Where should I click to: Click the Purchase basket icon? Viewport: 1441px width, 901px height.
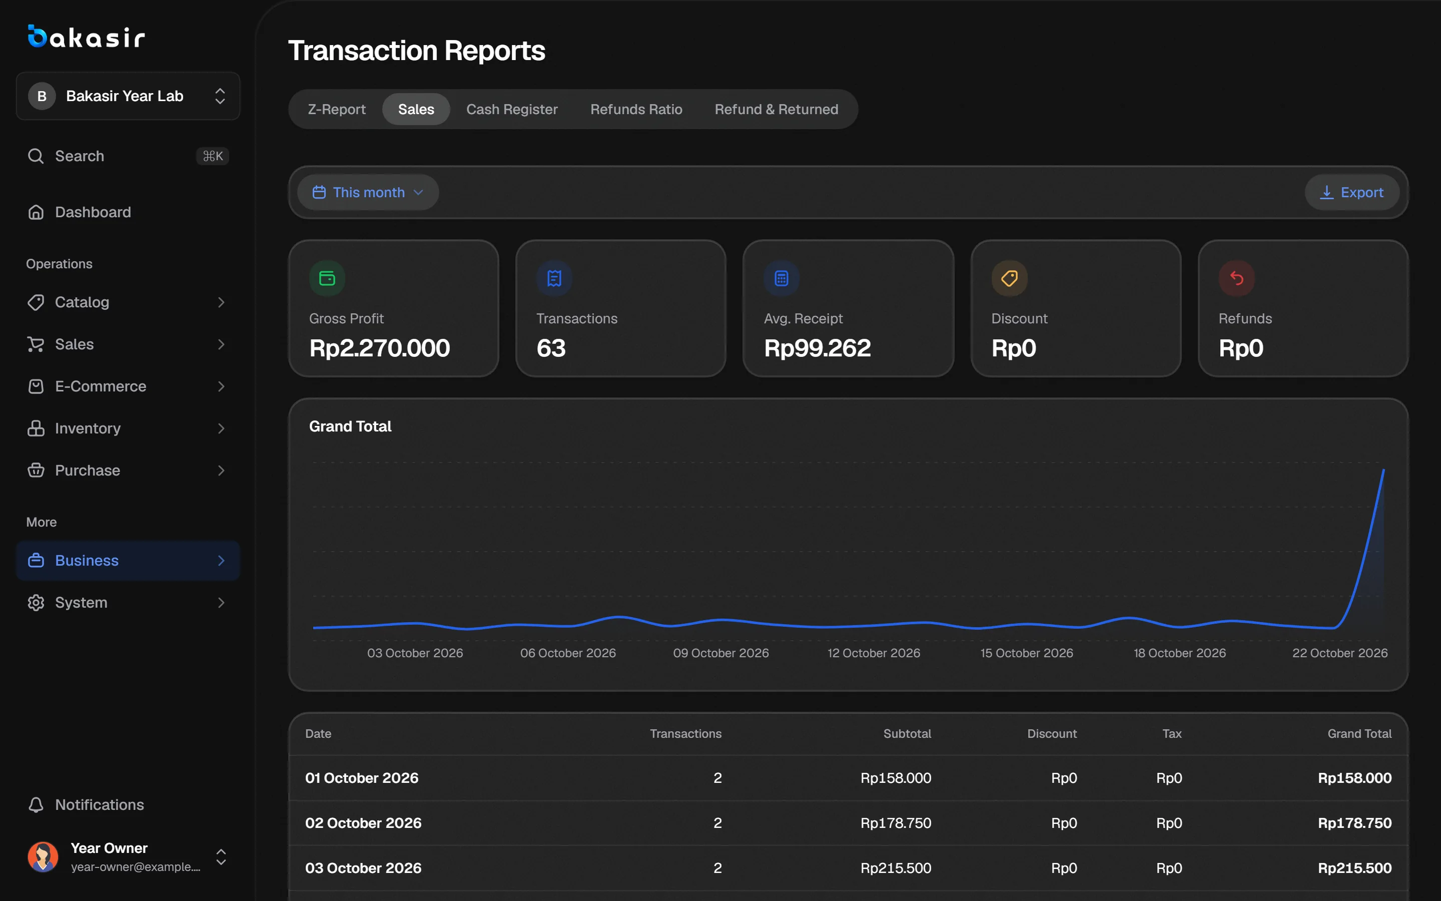coord(36,470)
